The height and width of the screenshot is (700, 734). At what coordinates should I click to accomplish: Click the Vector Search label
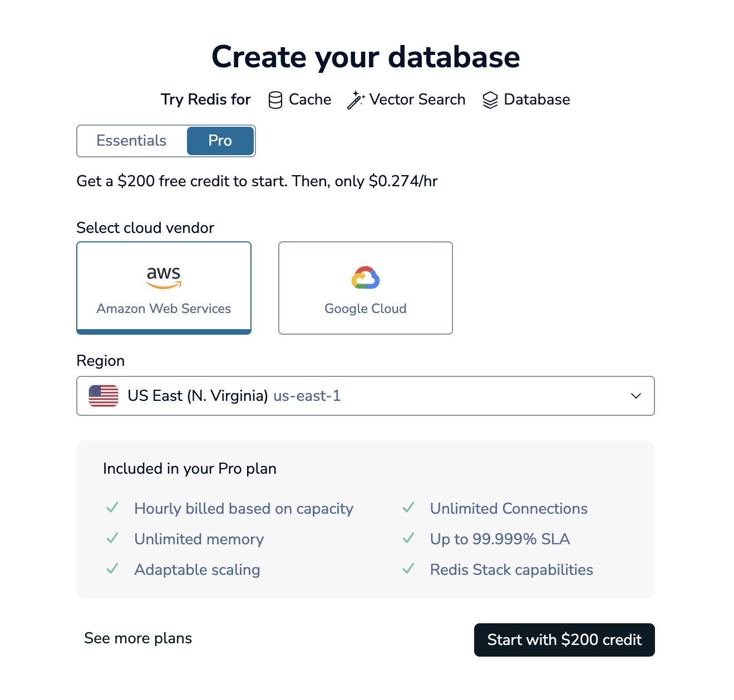pos(417,100)
